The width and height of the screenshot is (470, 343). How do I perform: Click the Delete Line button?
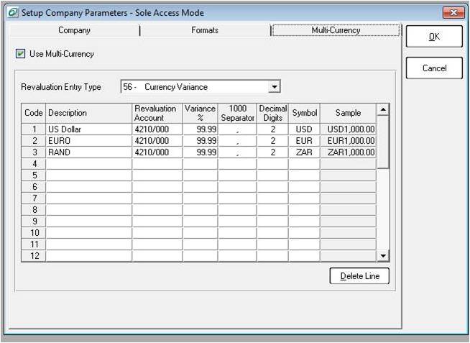coord(359,276)
